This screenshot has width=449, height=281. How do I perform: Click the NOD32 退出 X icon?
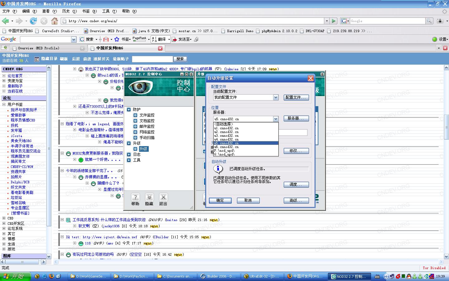(x=163, y=197)
